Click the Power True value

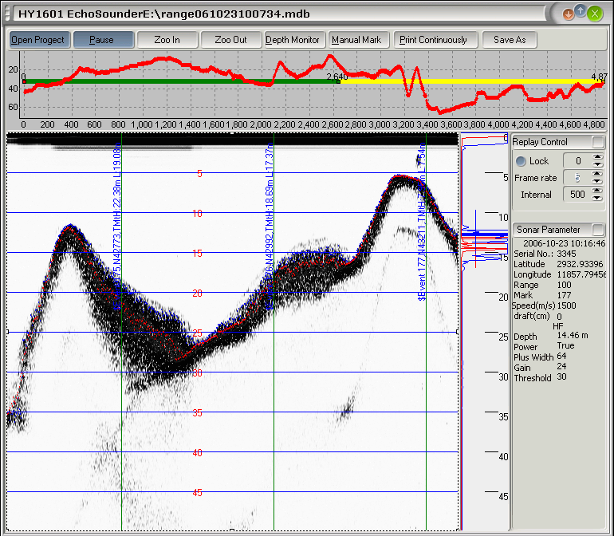point(565,345)
